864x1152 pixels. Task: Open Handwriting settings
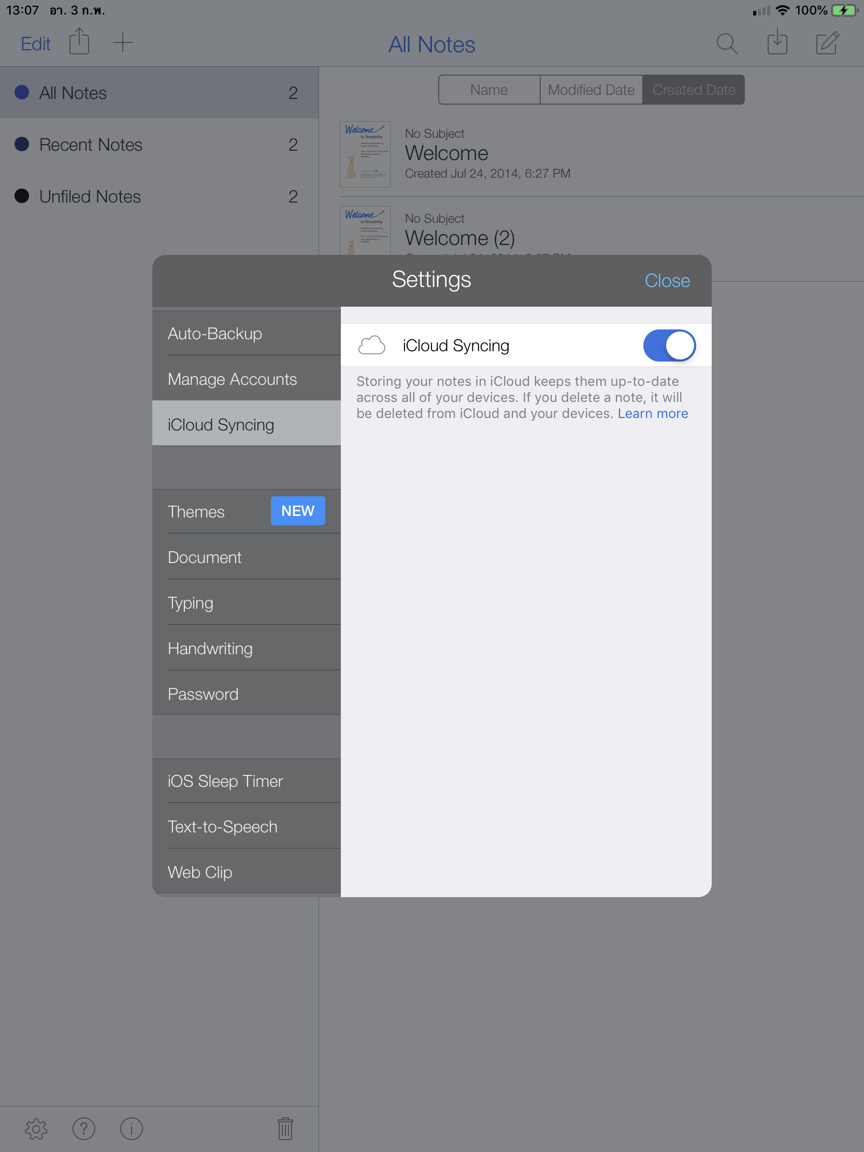coord(247,648)
